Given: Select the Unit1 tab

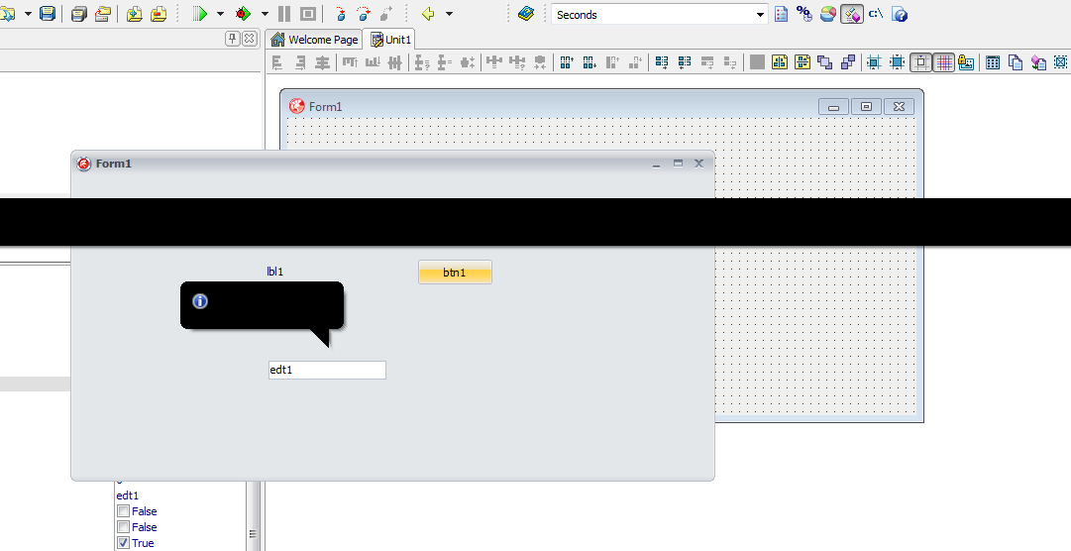Looking at the screenshot, I should [392, 40].
